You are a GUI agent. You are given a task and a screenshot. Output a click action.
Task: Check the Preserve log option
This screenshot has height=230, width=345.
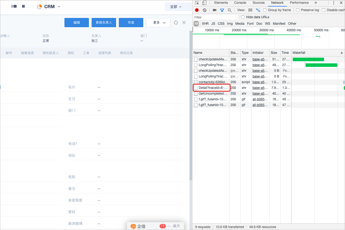pyautogui.click(x=298, y=10)
